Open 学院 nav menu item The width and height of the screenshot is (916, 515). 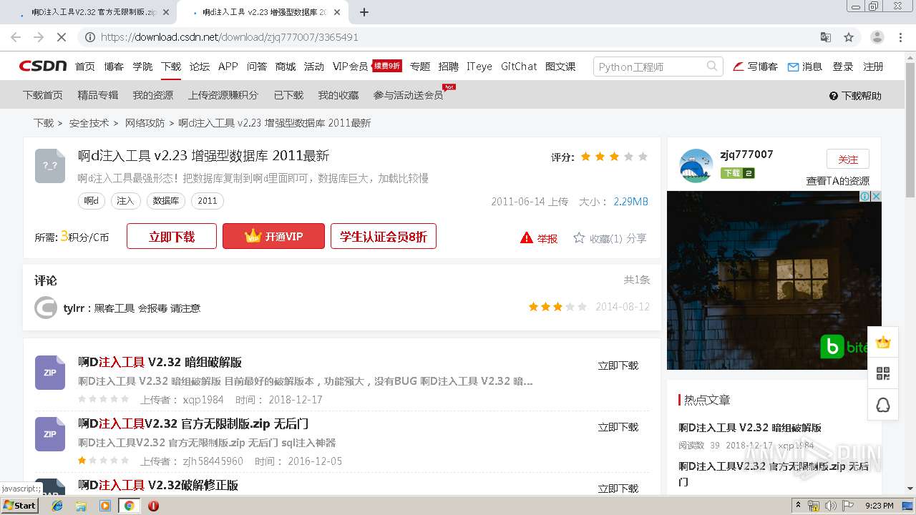coord(142,67)
